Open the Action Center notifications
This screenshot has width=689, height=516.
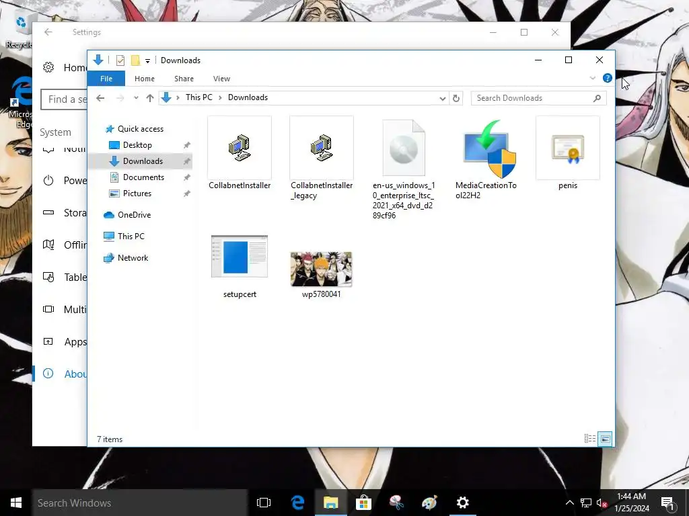667,503
